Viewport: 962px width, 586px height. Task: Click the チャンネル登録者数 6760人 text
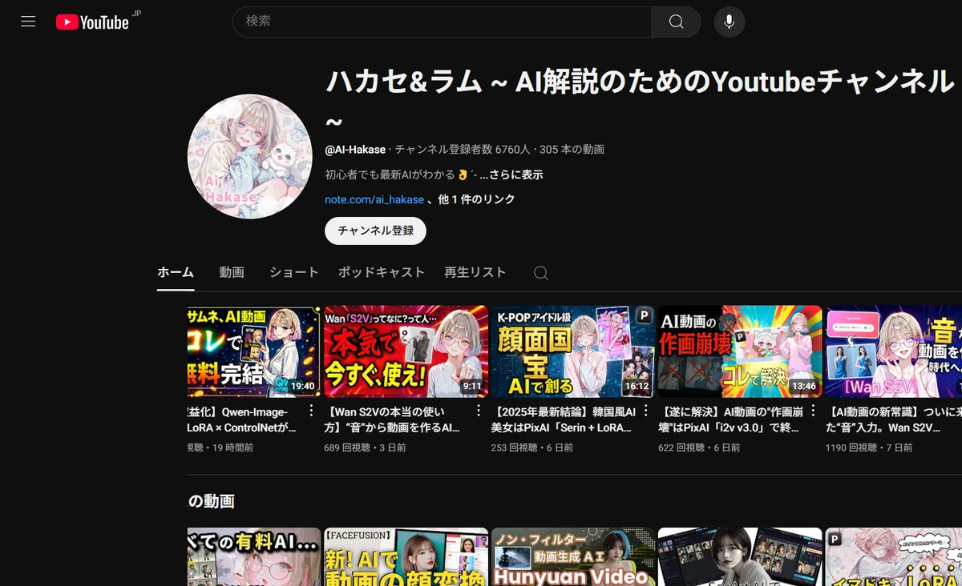(463, 150)
